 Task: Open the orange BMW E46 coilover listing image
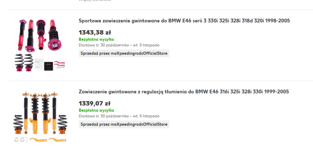coord(40,116)
